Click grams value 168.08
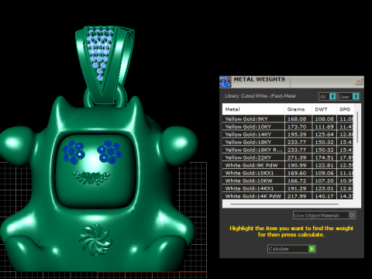Screen dimensions: 372x279 click(297, 119)
